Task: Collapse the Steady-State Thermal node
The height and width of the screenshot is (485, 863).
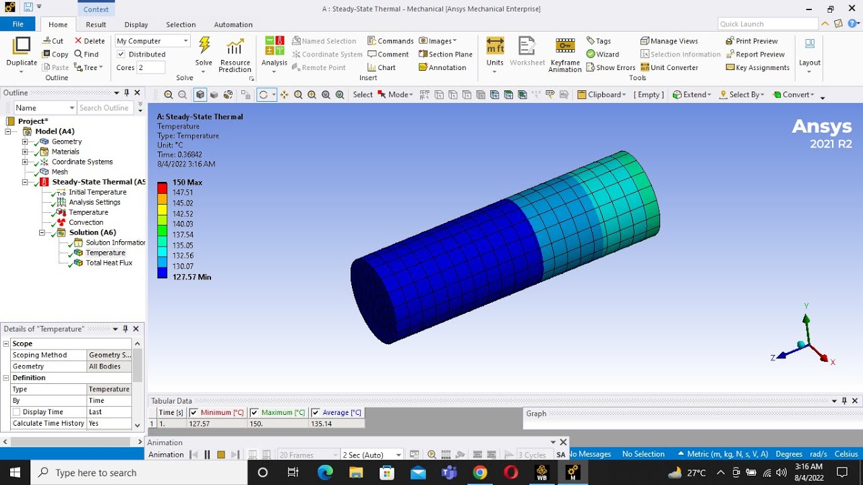Action: [25, 182]
